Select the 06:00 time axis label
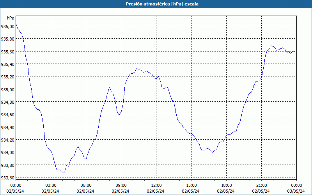 click(x=86, y=185)
